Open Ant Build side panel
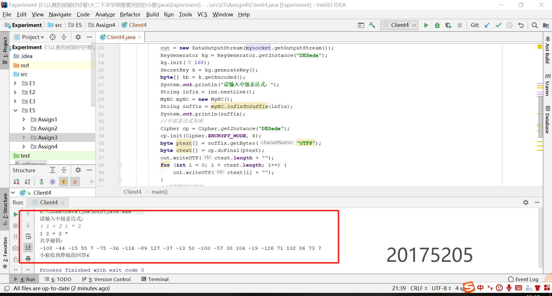Viewport: 552px width, 296px height. tap(547, 50)
